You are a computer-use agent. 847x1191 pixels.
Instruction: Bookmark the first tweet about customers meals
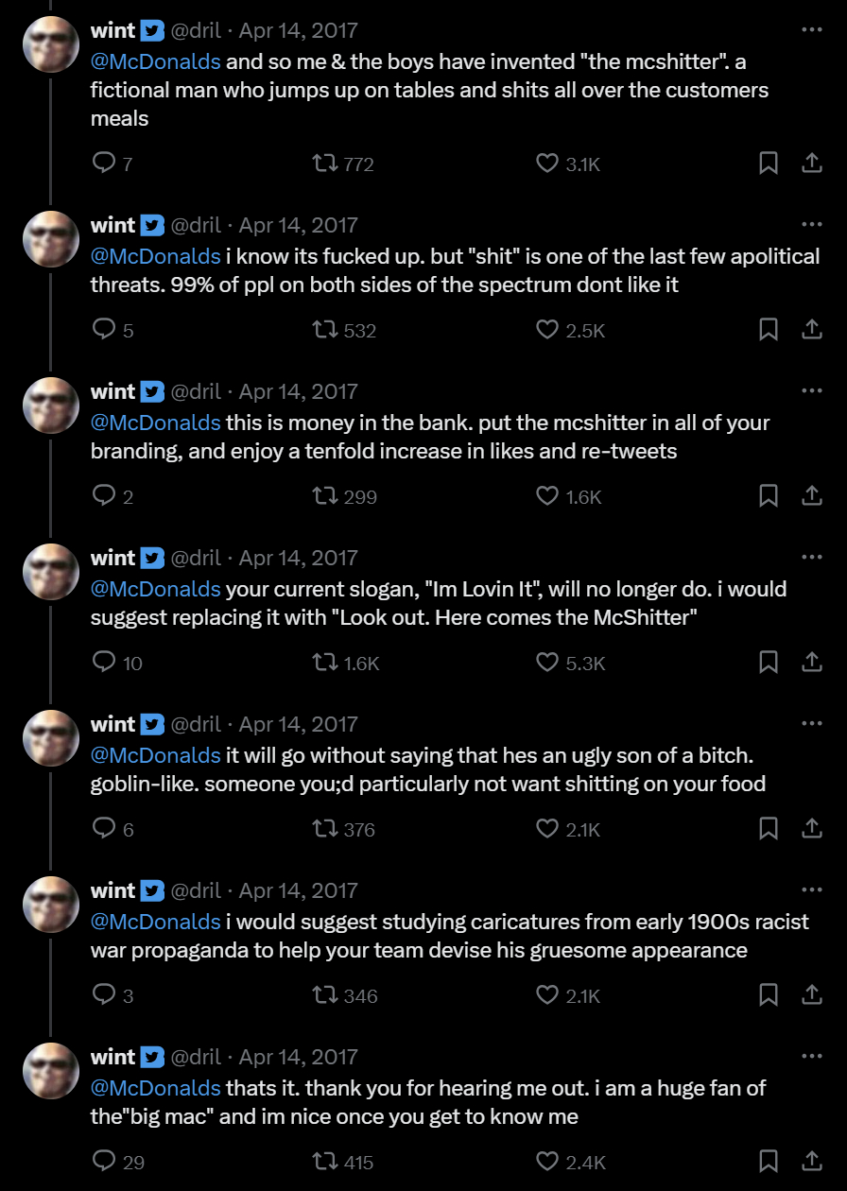click(x=769, y=164)
